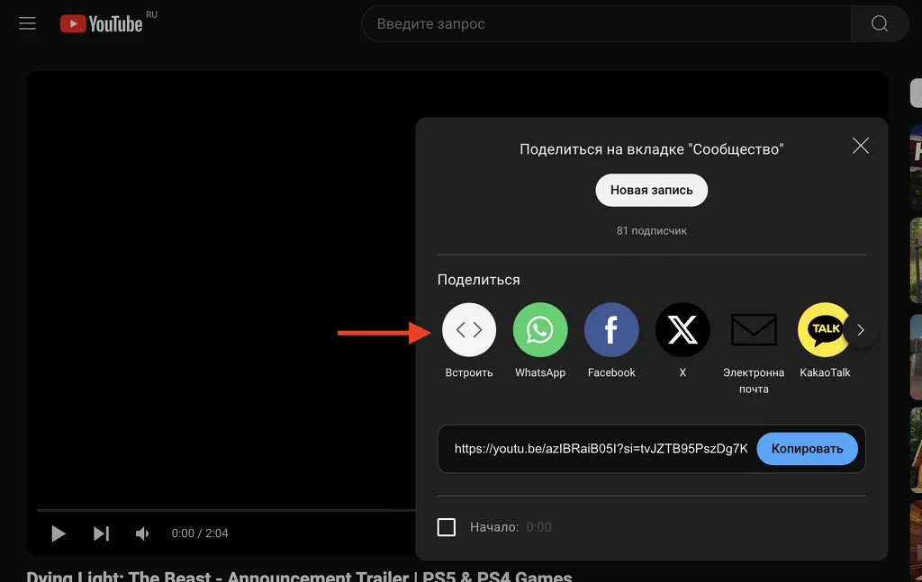
Task: Click the search input field
Action: (606, 23)
